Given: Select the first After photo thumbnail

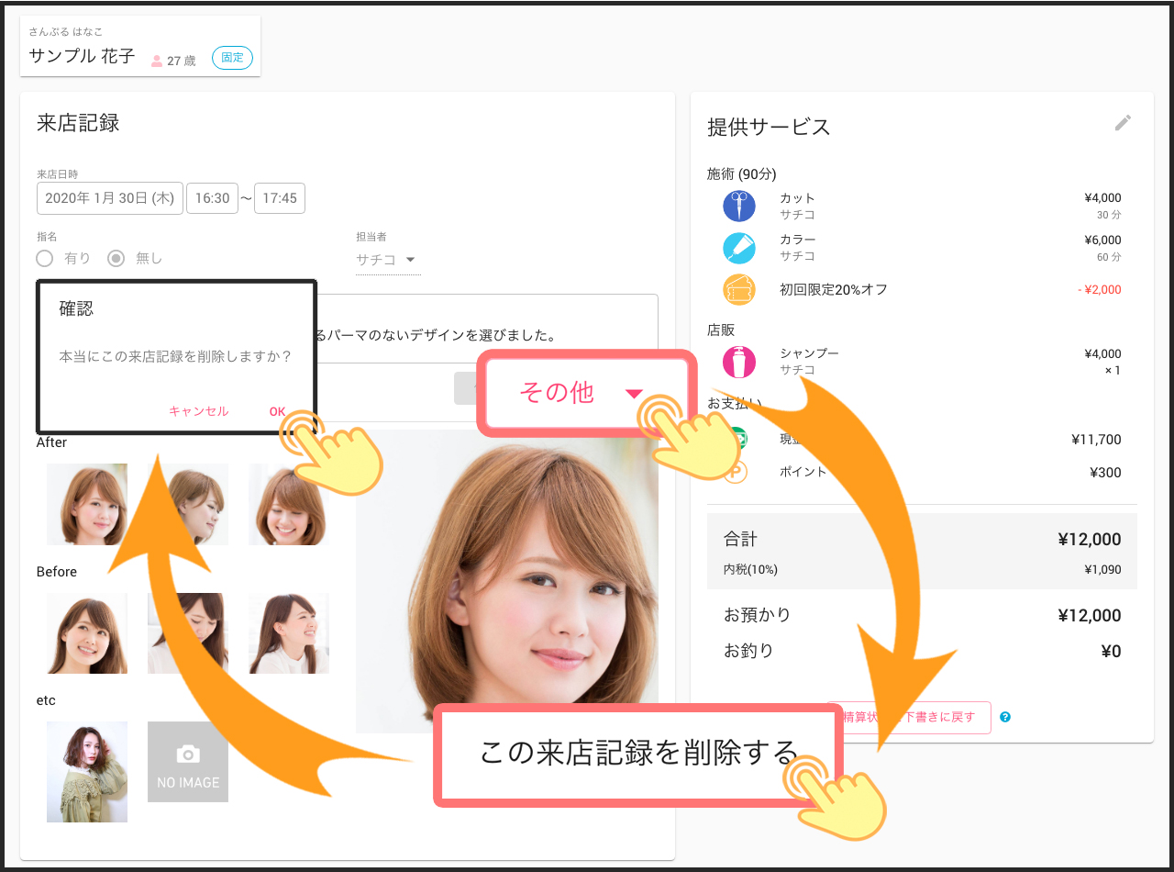Looking at the screenshot, I should pyautogui.click(x=87, y=504).
